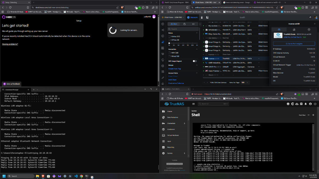Click the Go to Port Insights button
Viewport: 319px width, 179px height.
pyautogui.click(x=294, y=44)
